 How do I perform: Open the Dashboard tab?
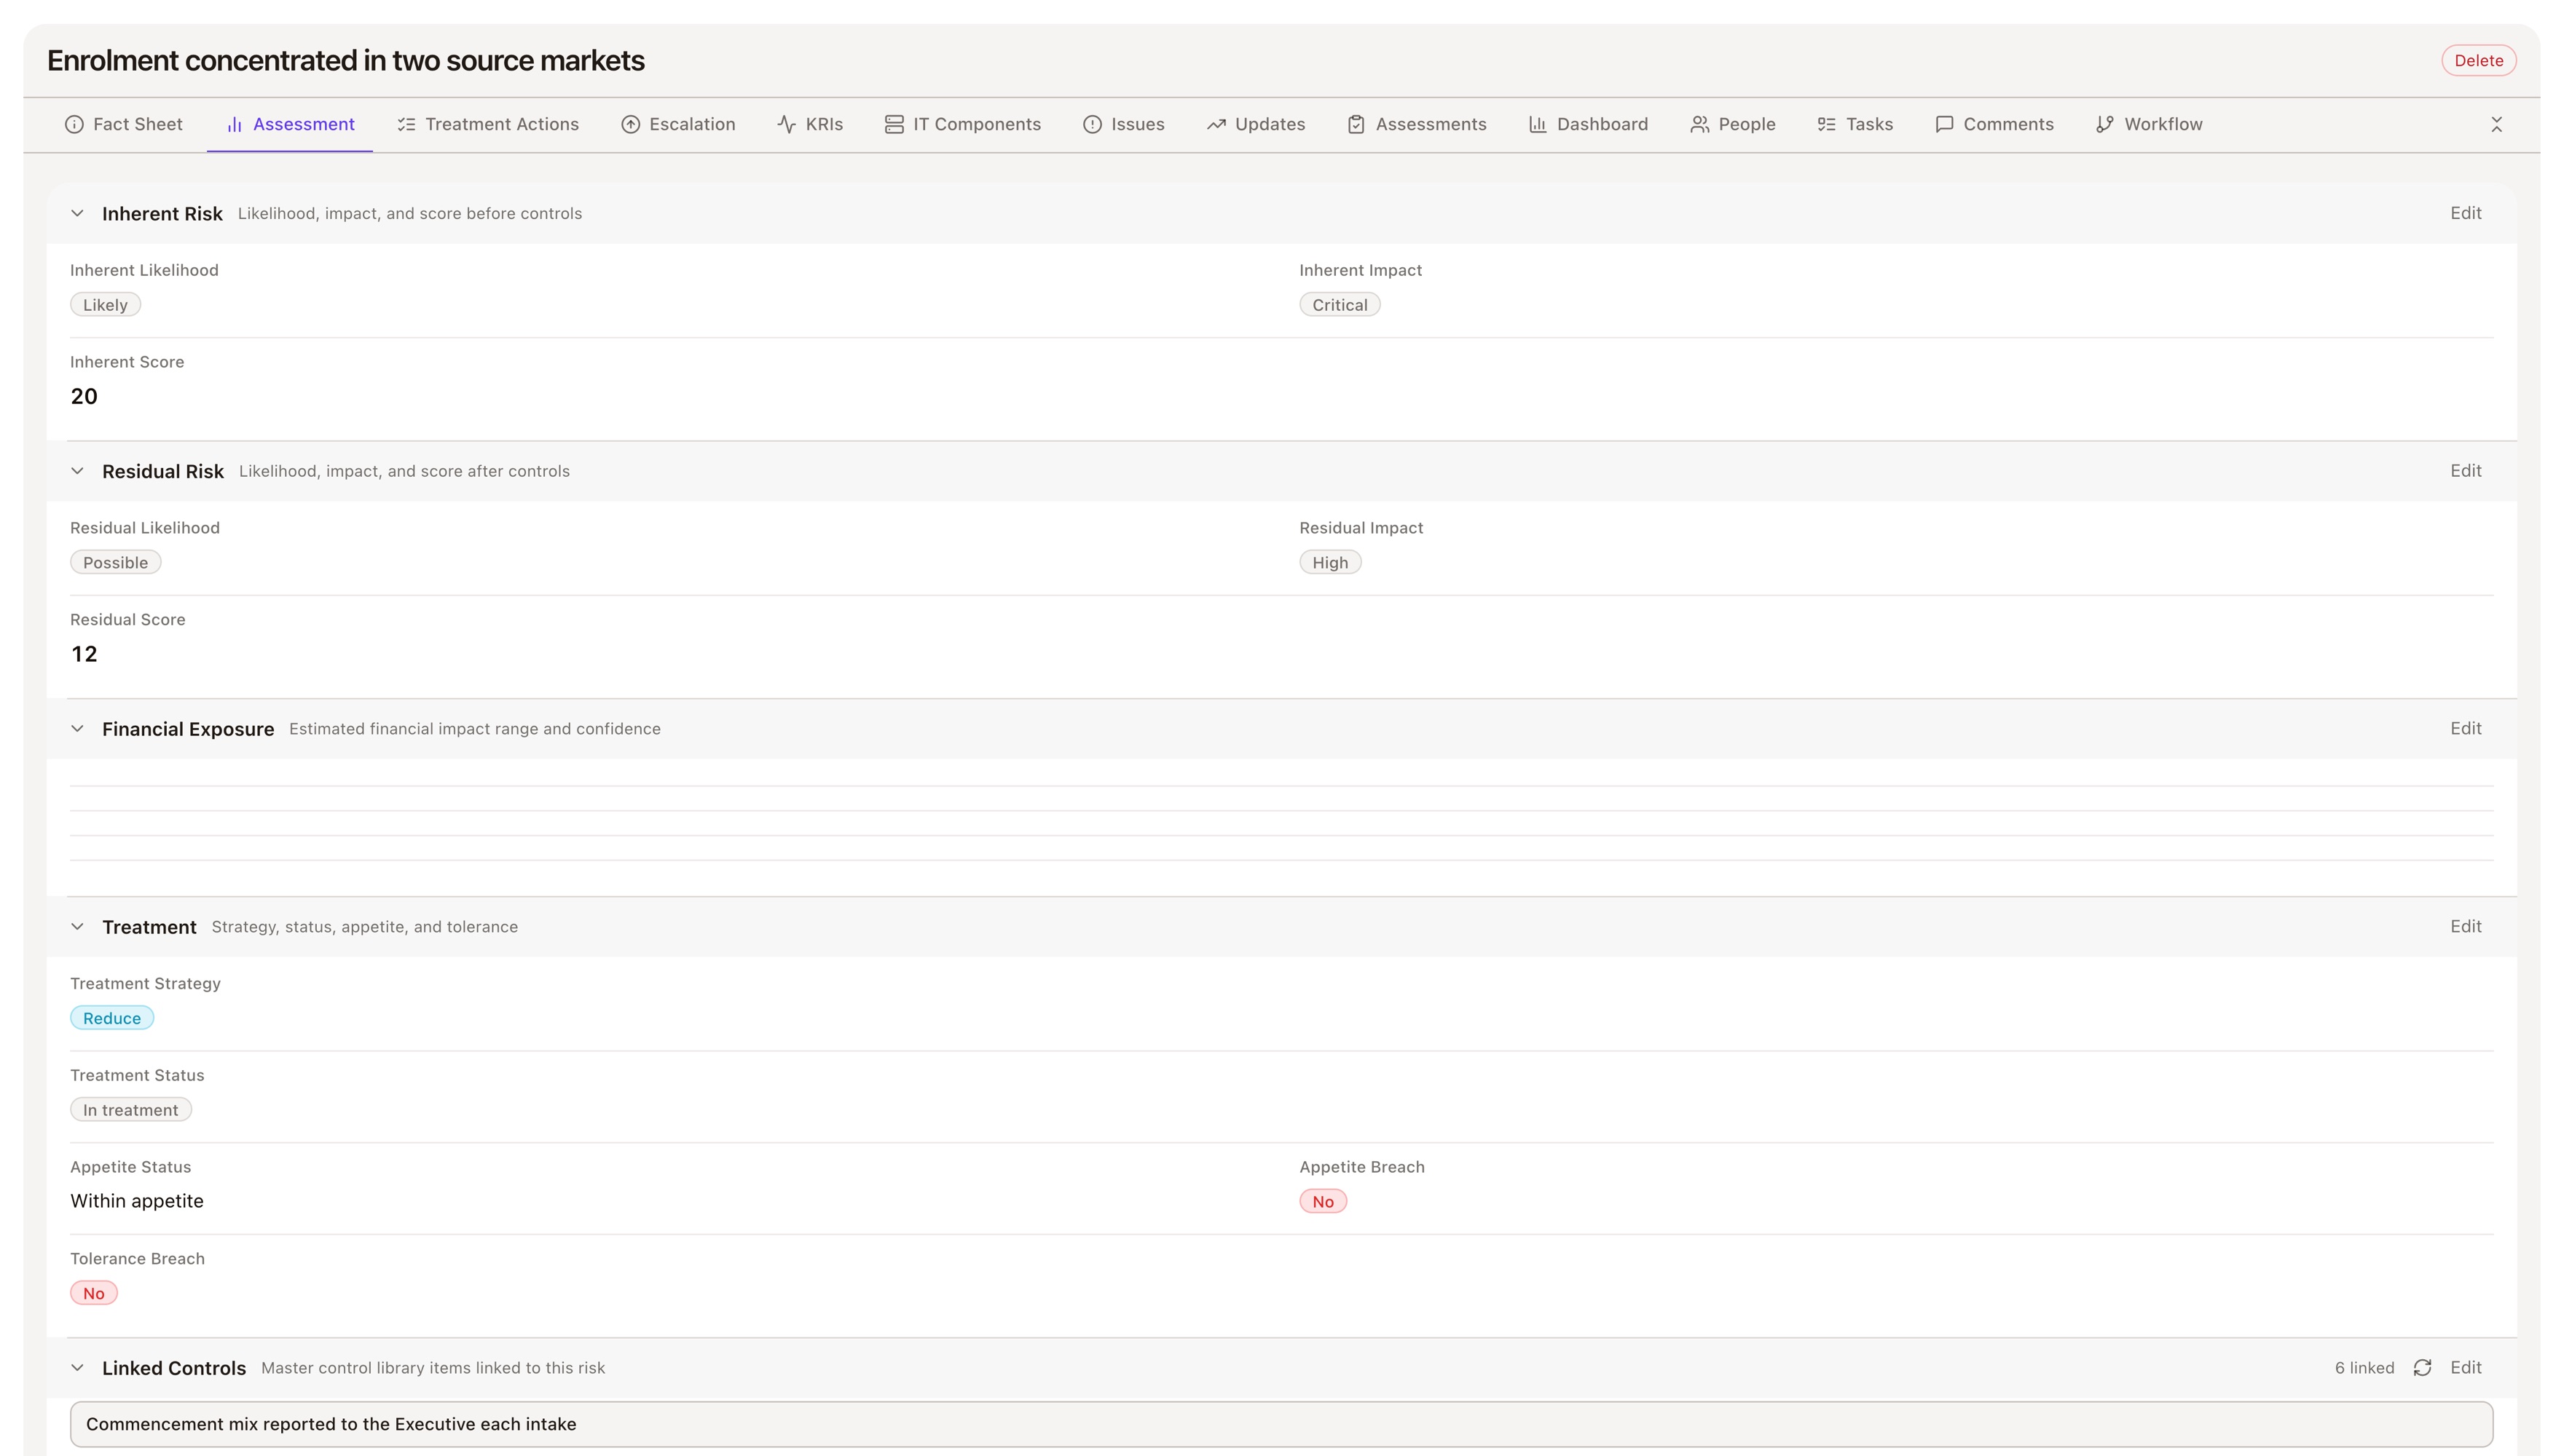(x=1588, y=124)
